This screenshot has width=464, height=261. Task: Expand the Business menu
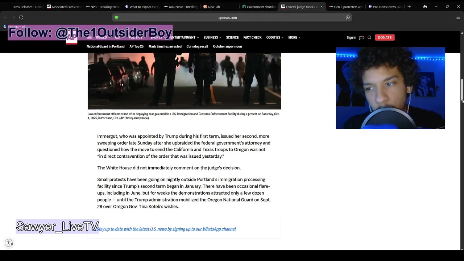point(212,37)
